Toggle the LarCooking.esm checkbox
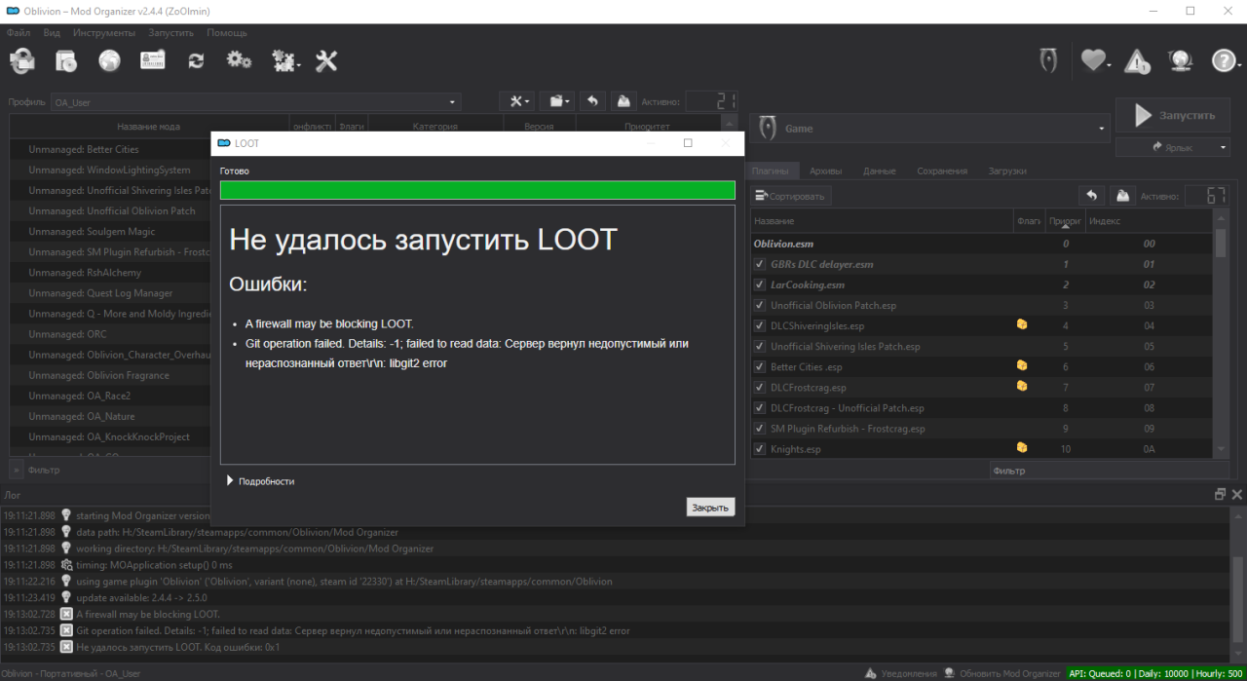 point(760,285)
